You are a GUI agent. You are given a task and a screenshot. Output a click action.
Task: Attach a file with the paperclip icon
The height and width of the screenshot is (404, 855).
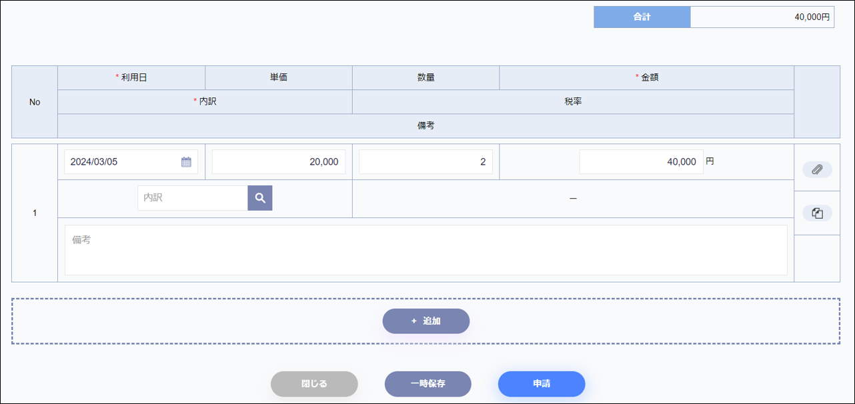pos(817,169)
